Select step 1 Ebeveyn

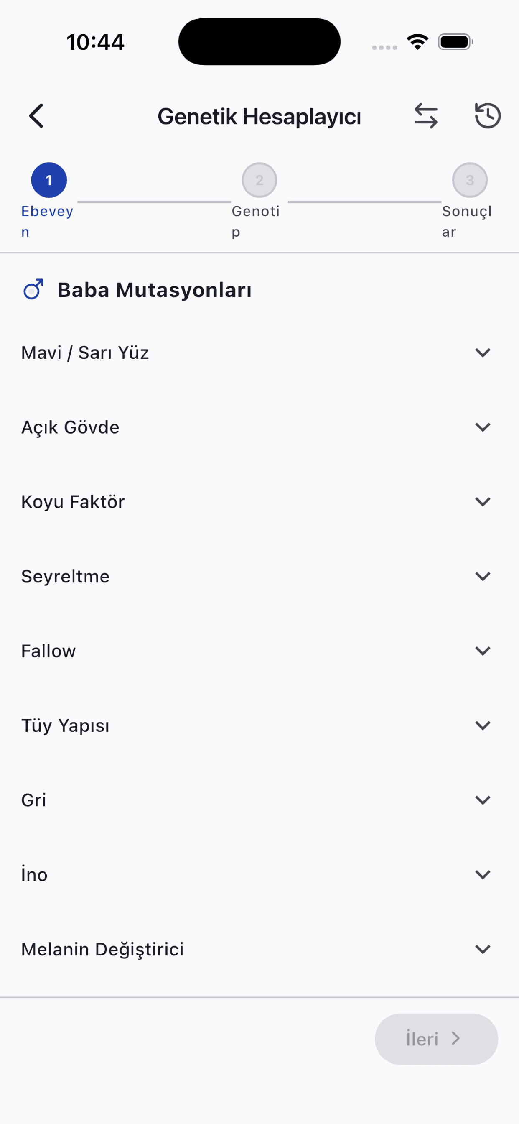click(x=49, y=180)
